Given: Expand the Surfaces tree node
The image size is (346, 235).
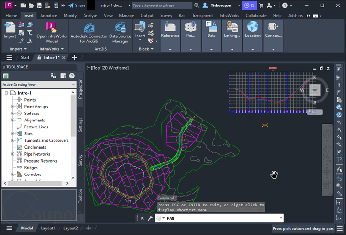Looking at the screenshot, I should pos(13,113).
